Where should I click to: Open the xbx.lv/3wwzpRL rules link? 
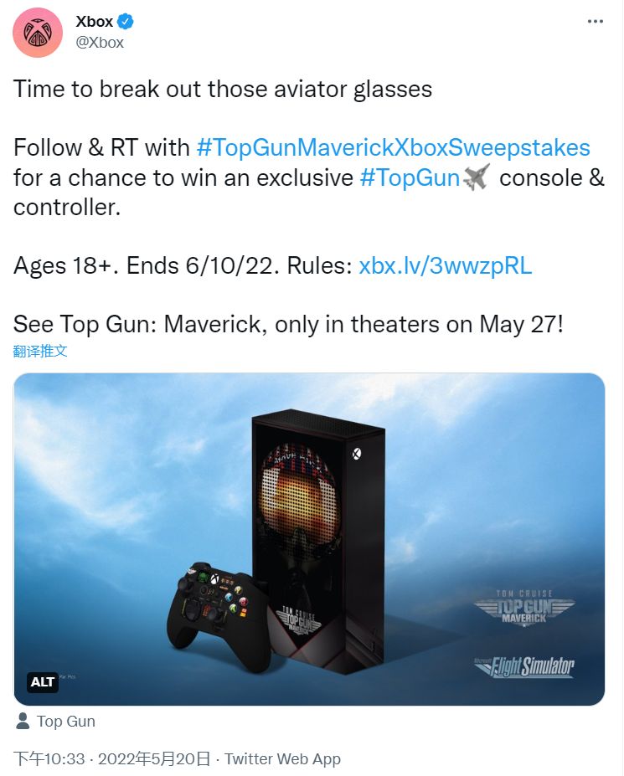coord(445,266)
